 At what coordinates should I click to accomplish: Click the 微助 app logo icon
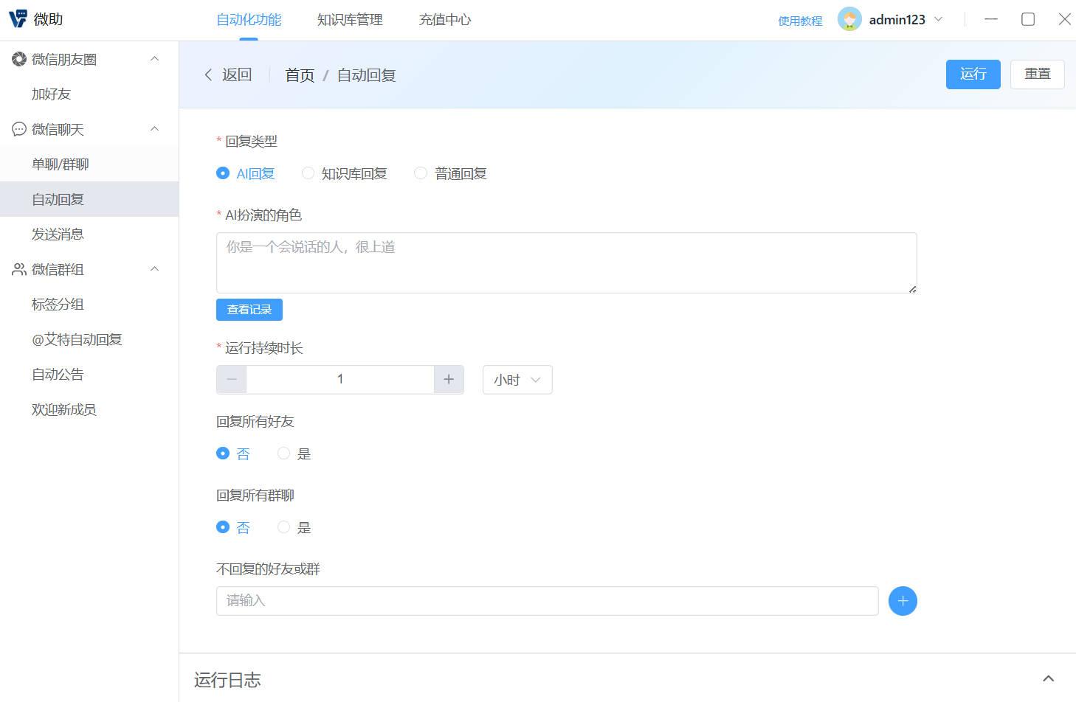[18, 18]
